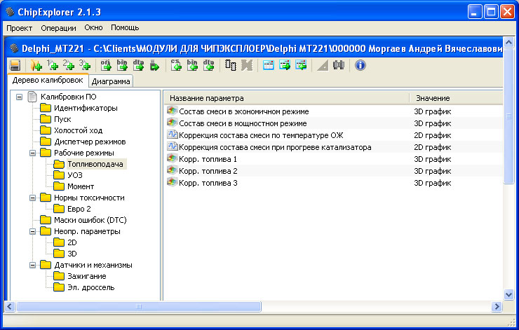
Task: Click the binoculars search toolbar icon
Action: click(x=339, y=66)
